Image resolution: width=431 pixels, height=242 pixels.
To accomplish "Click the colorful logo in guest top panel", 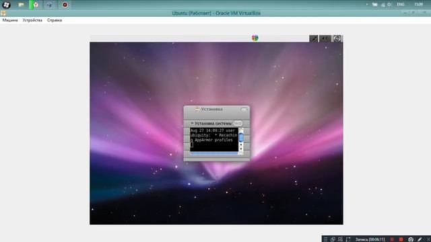I will click(x=255, y=38).
